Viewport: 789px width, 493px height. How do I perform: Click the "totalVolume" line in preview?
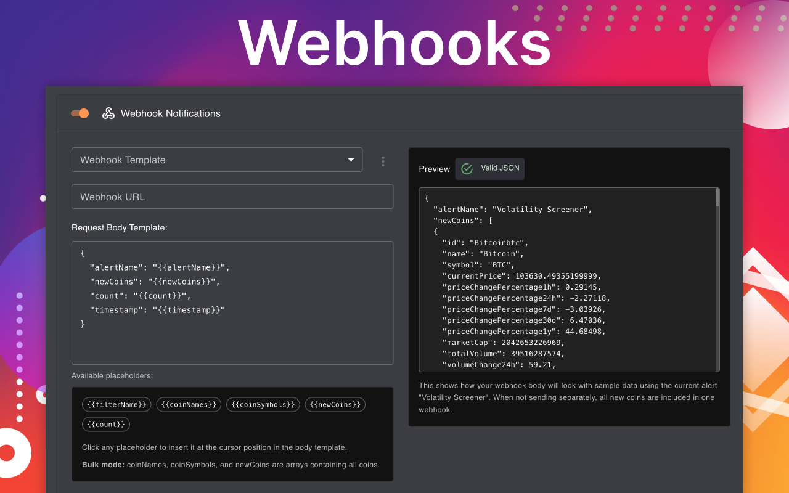tap(504, 354)
